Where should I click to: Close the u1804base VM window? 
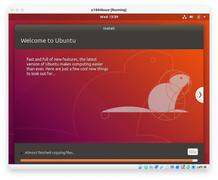tap(12, 10)
